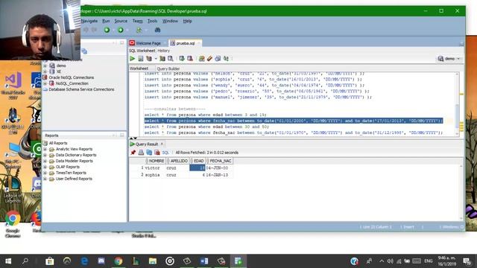This screenshot has width=477, height=268.
Task: Close the Query Result tab
Action: (x=162, y=144)
